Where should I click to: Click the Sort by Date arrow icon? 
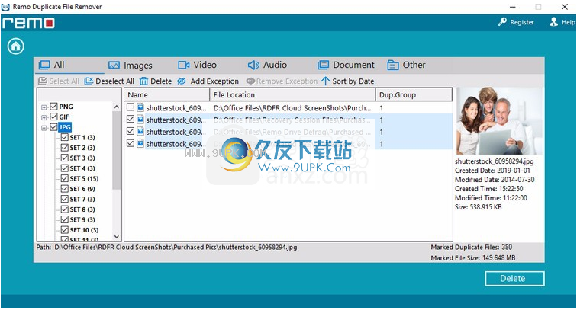coord(325,81)
